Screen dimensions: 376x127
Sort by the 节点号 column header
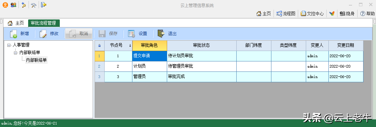tap(118, 45)
